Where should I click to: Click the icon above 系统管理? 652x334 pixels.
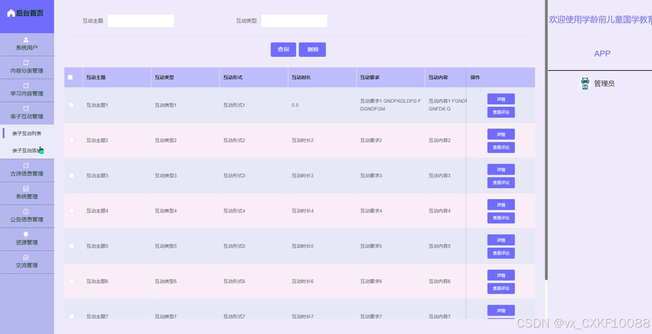[x=26, y=188]
